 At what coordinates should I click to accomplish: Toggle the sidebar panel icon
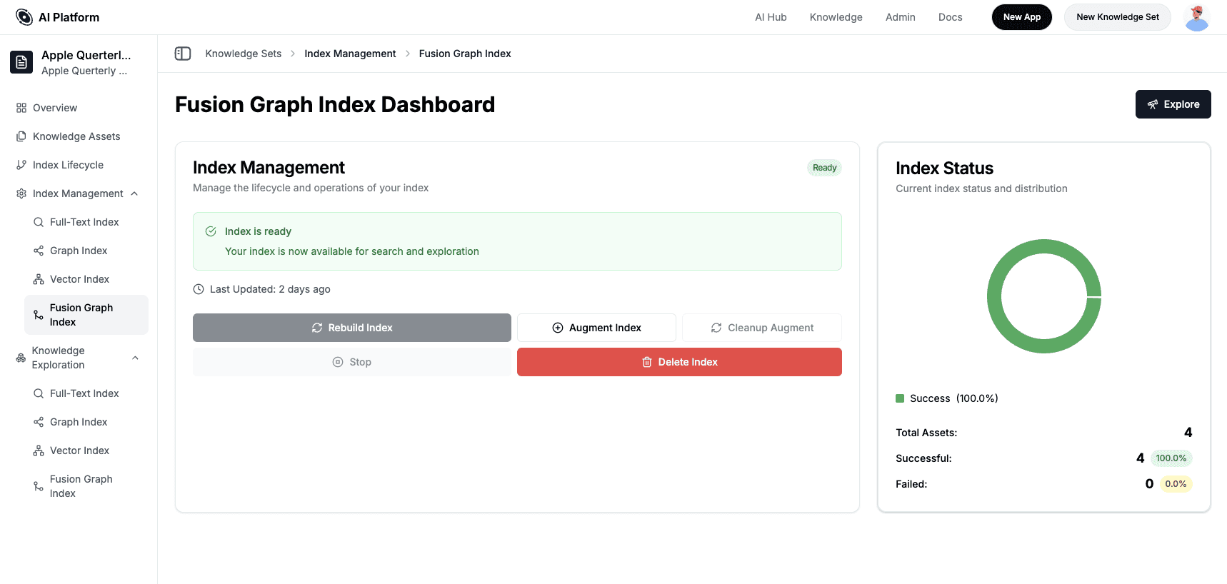tap(183, 54)
